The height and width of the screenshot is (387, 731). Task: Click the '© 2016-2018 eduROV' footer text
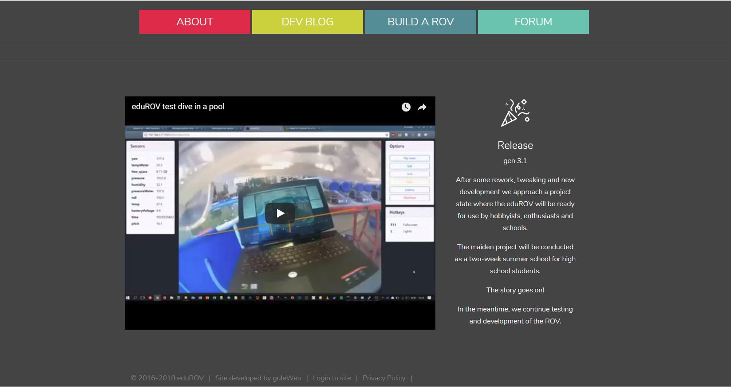point(167,378)
